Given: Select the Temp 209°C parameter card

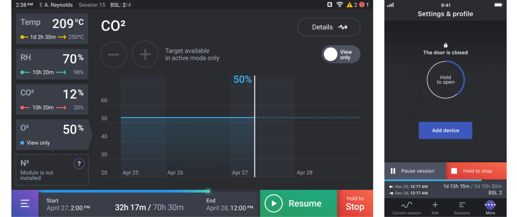Looking at the screenshot, I should pyautogui.click(x=52, y=29).
